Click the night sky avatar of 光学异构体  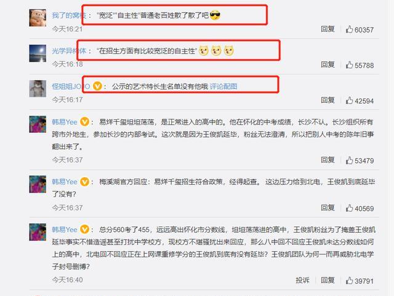[x=38, y=54]
